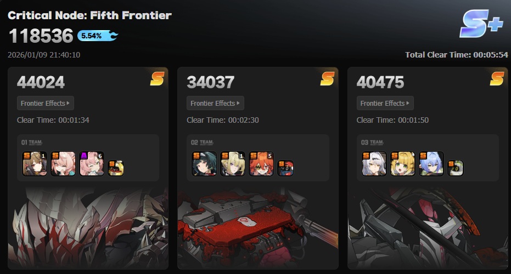511x274 pixels.
Task: Open the white-haired agent portrait in Team 03
Action: 374,164
